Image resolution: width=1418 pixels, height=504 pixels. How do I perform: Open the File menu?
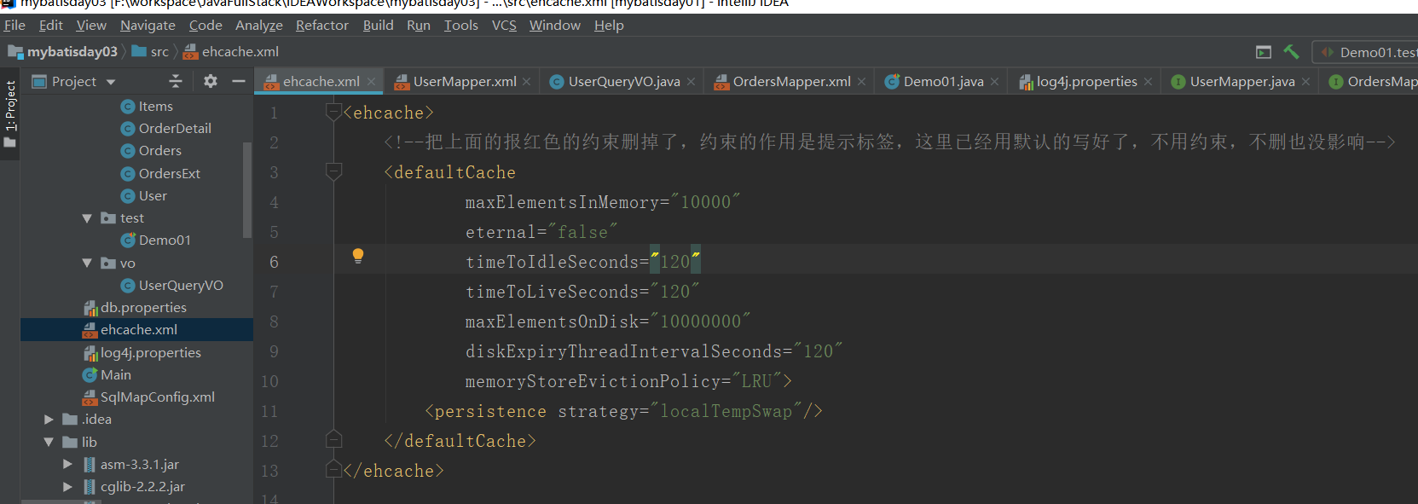point(14,26)
